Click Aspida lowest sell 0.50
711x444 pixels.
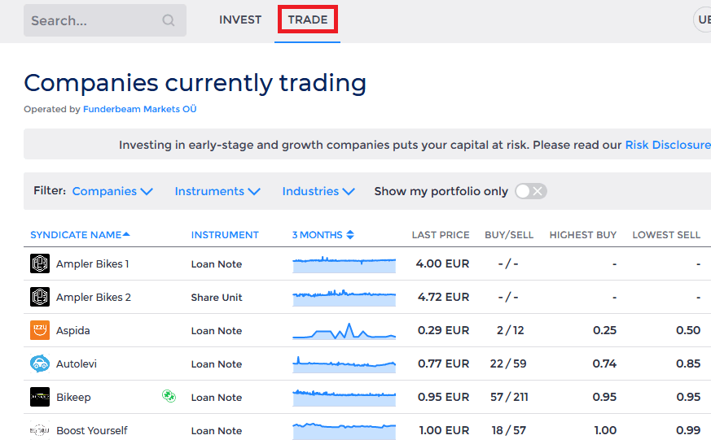(688, 330)
